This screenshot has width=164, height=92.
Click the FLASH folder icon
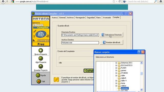pos(119,68)
